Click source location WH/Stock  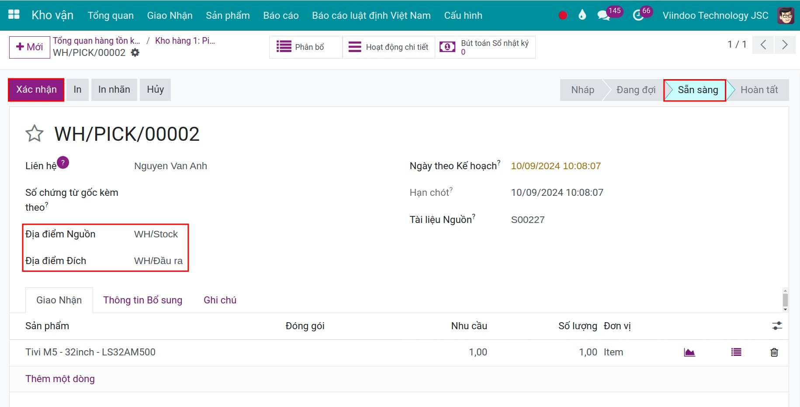(x=156, y=234)
